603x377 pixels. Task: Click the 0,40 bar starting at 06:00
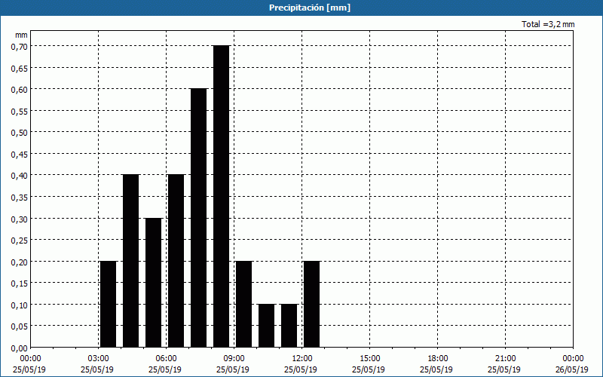[176, 261]
